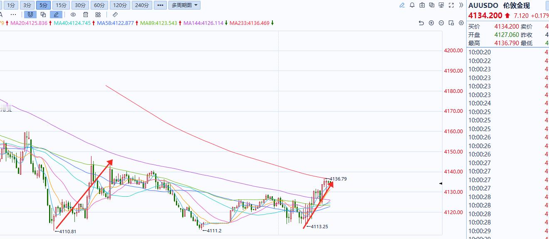Image resolution: width=549 pixels, height=239 pixels.
Task: Switch to the 15分 timeframe
Action: pyautogui.click(x=61, y=5)
